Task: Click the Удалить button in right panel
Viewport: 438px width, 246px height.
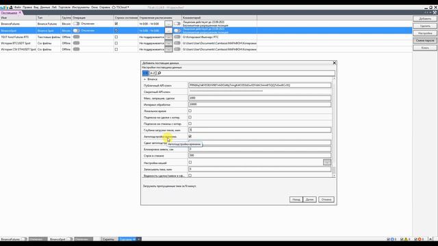Action: tap(425, 26)
